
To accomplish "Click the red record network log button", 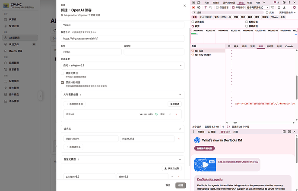I will (x=193, y=7).
